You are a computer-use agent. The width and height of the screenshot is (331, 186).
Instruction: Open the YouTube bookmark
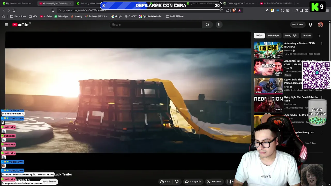point(46,16)
